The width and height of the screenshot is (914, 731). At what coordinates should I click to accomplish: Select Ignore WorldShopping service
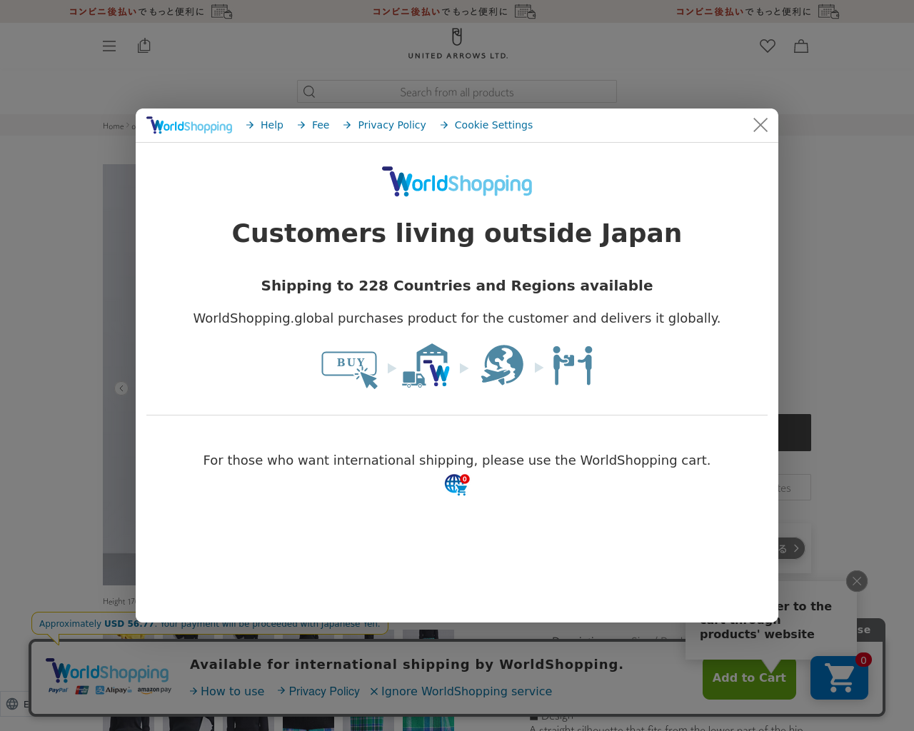click(x=461, y=691)
